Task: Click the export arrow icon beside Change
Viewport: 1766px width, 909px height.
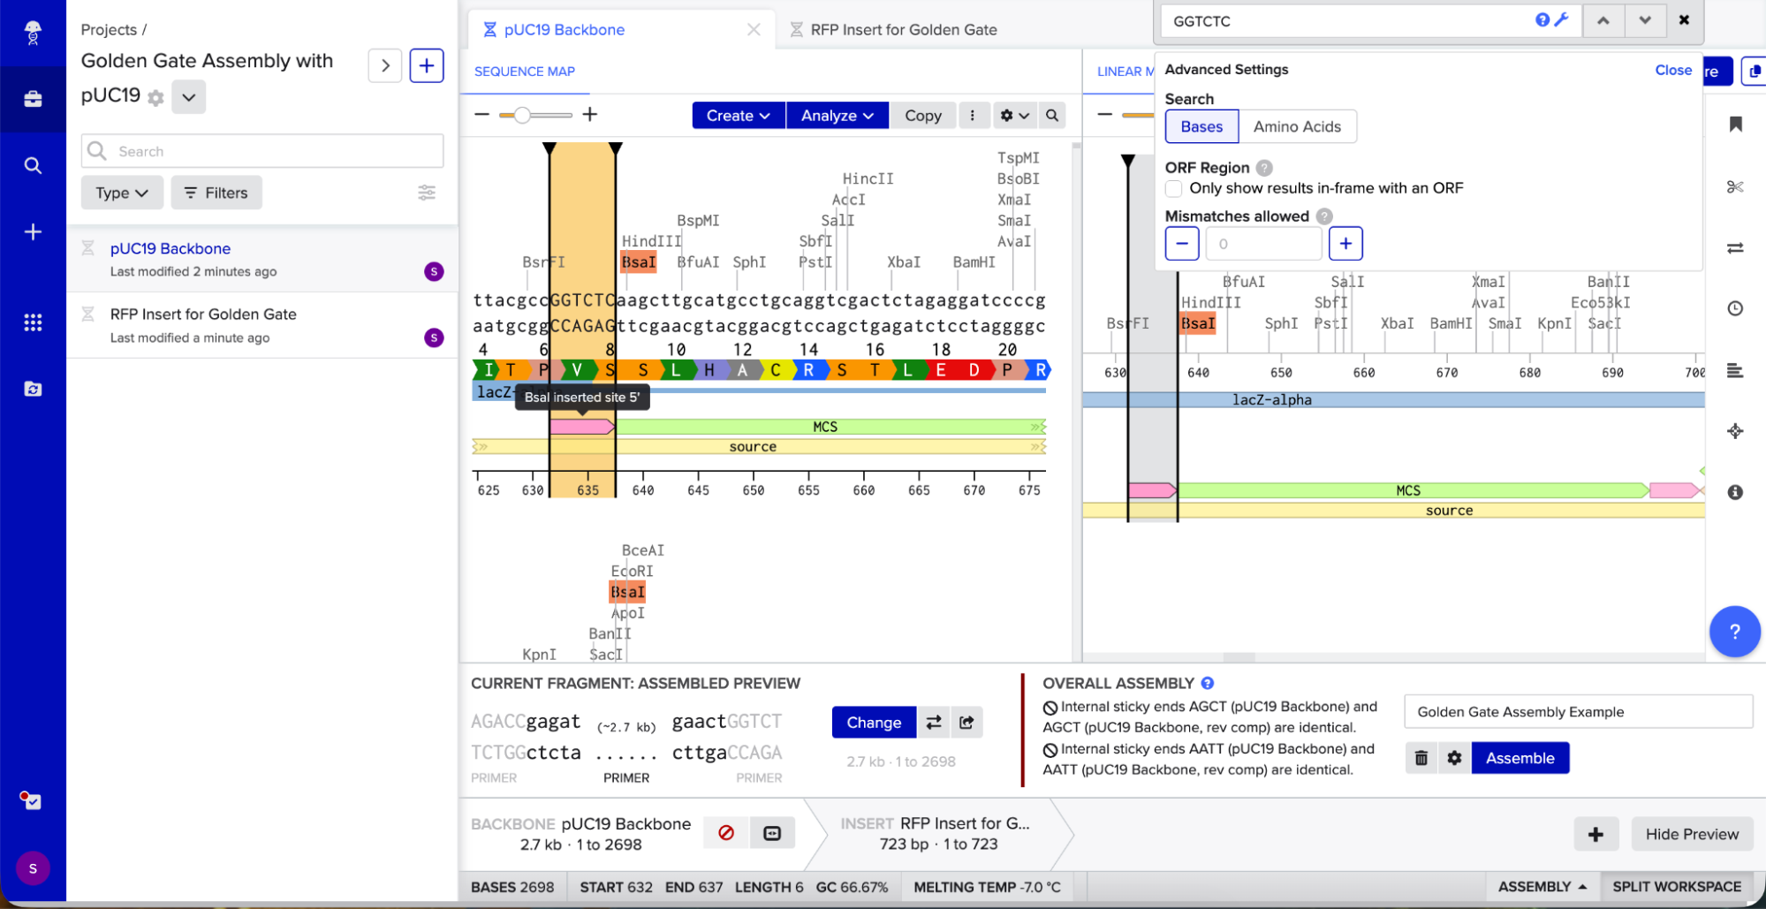Action: point(966,723)
